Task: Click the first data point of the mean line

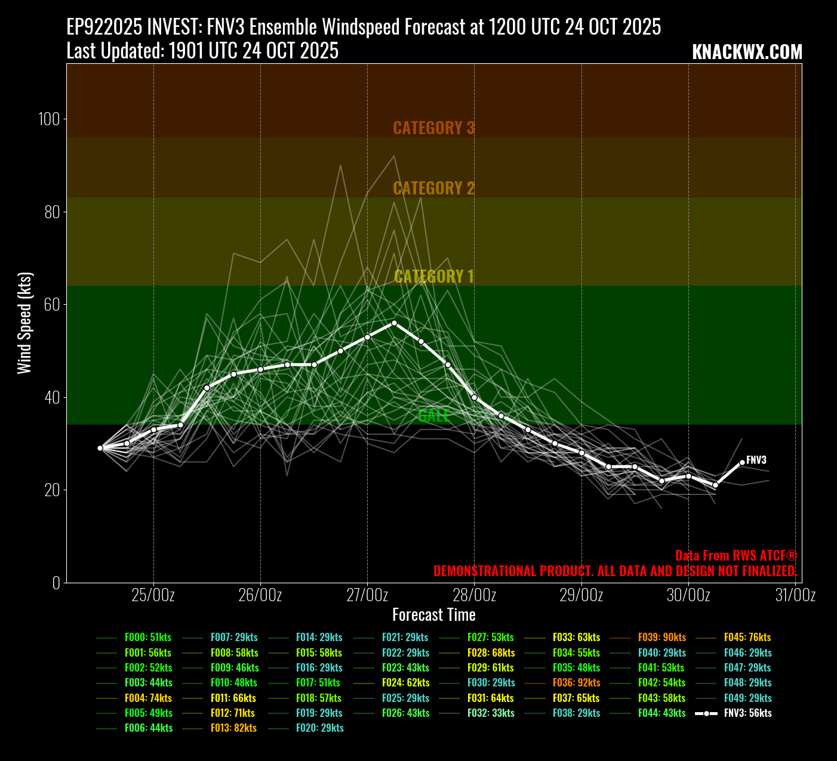Action: (x=100, y=448)
